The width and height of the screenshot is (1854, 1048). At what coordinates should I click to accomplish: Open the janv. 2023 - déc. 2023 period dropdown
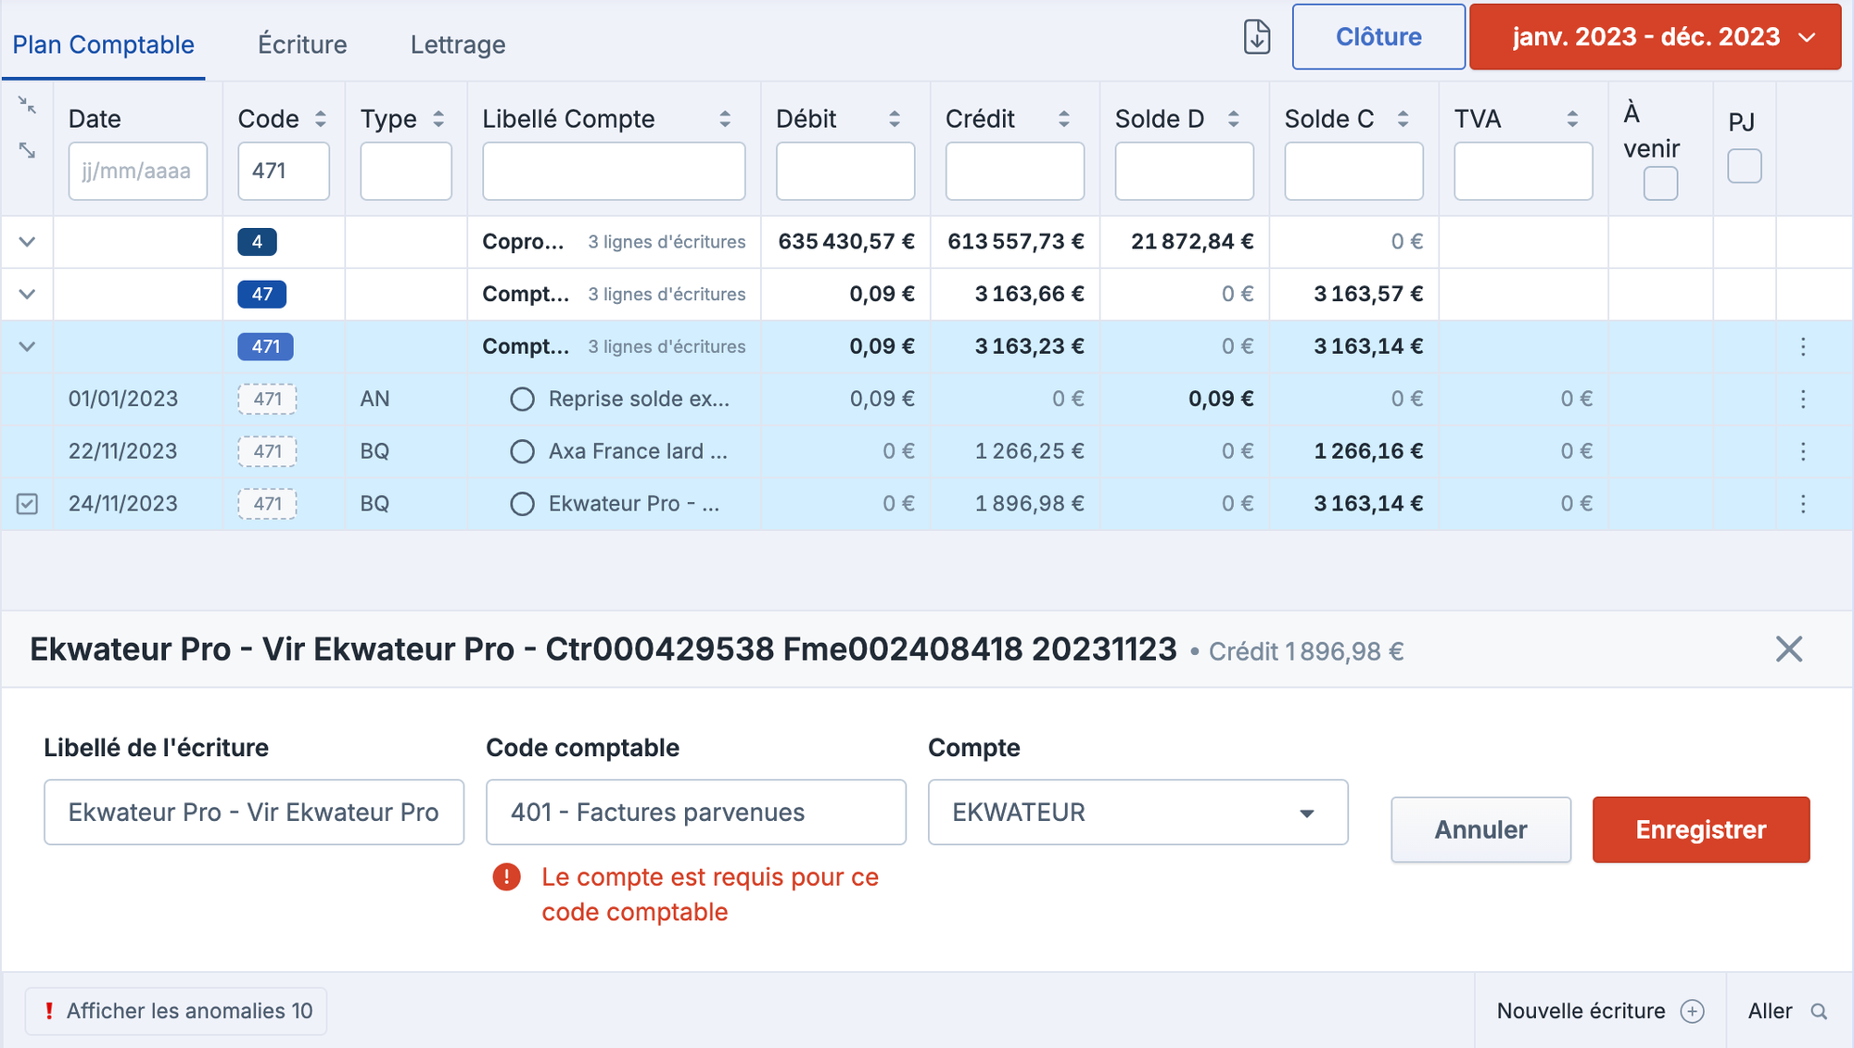[x=1656, y=37]
